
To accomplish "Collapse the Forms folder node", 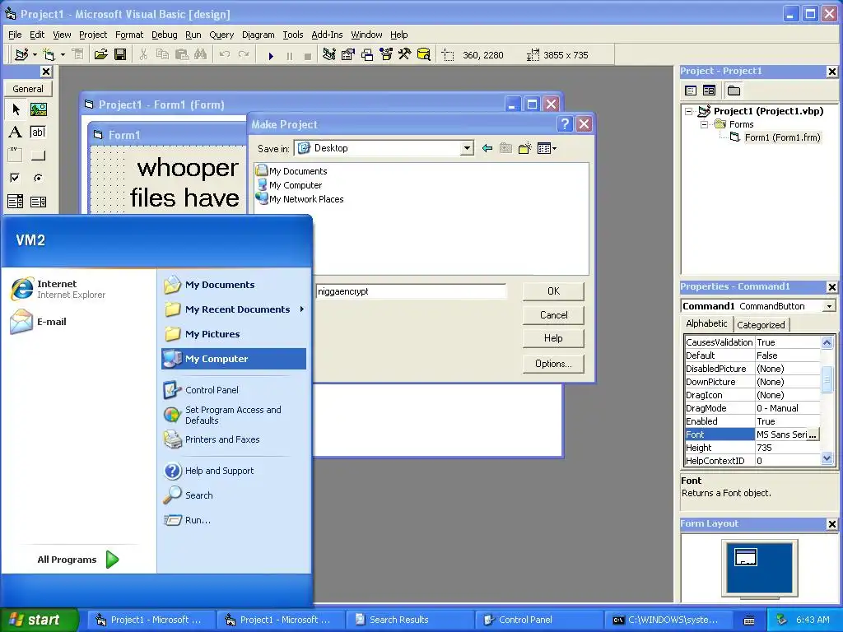I will click(x=705, y=125).
